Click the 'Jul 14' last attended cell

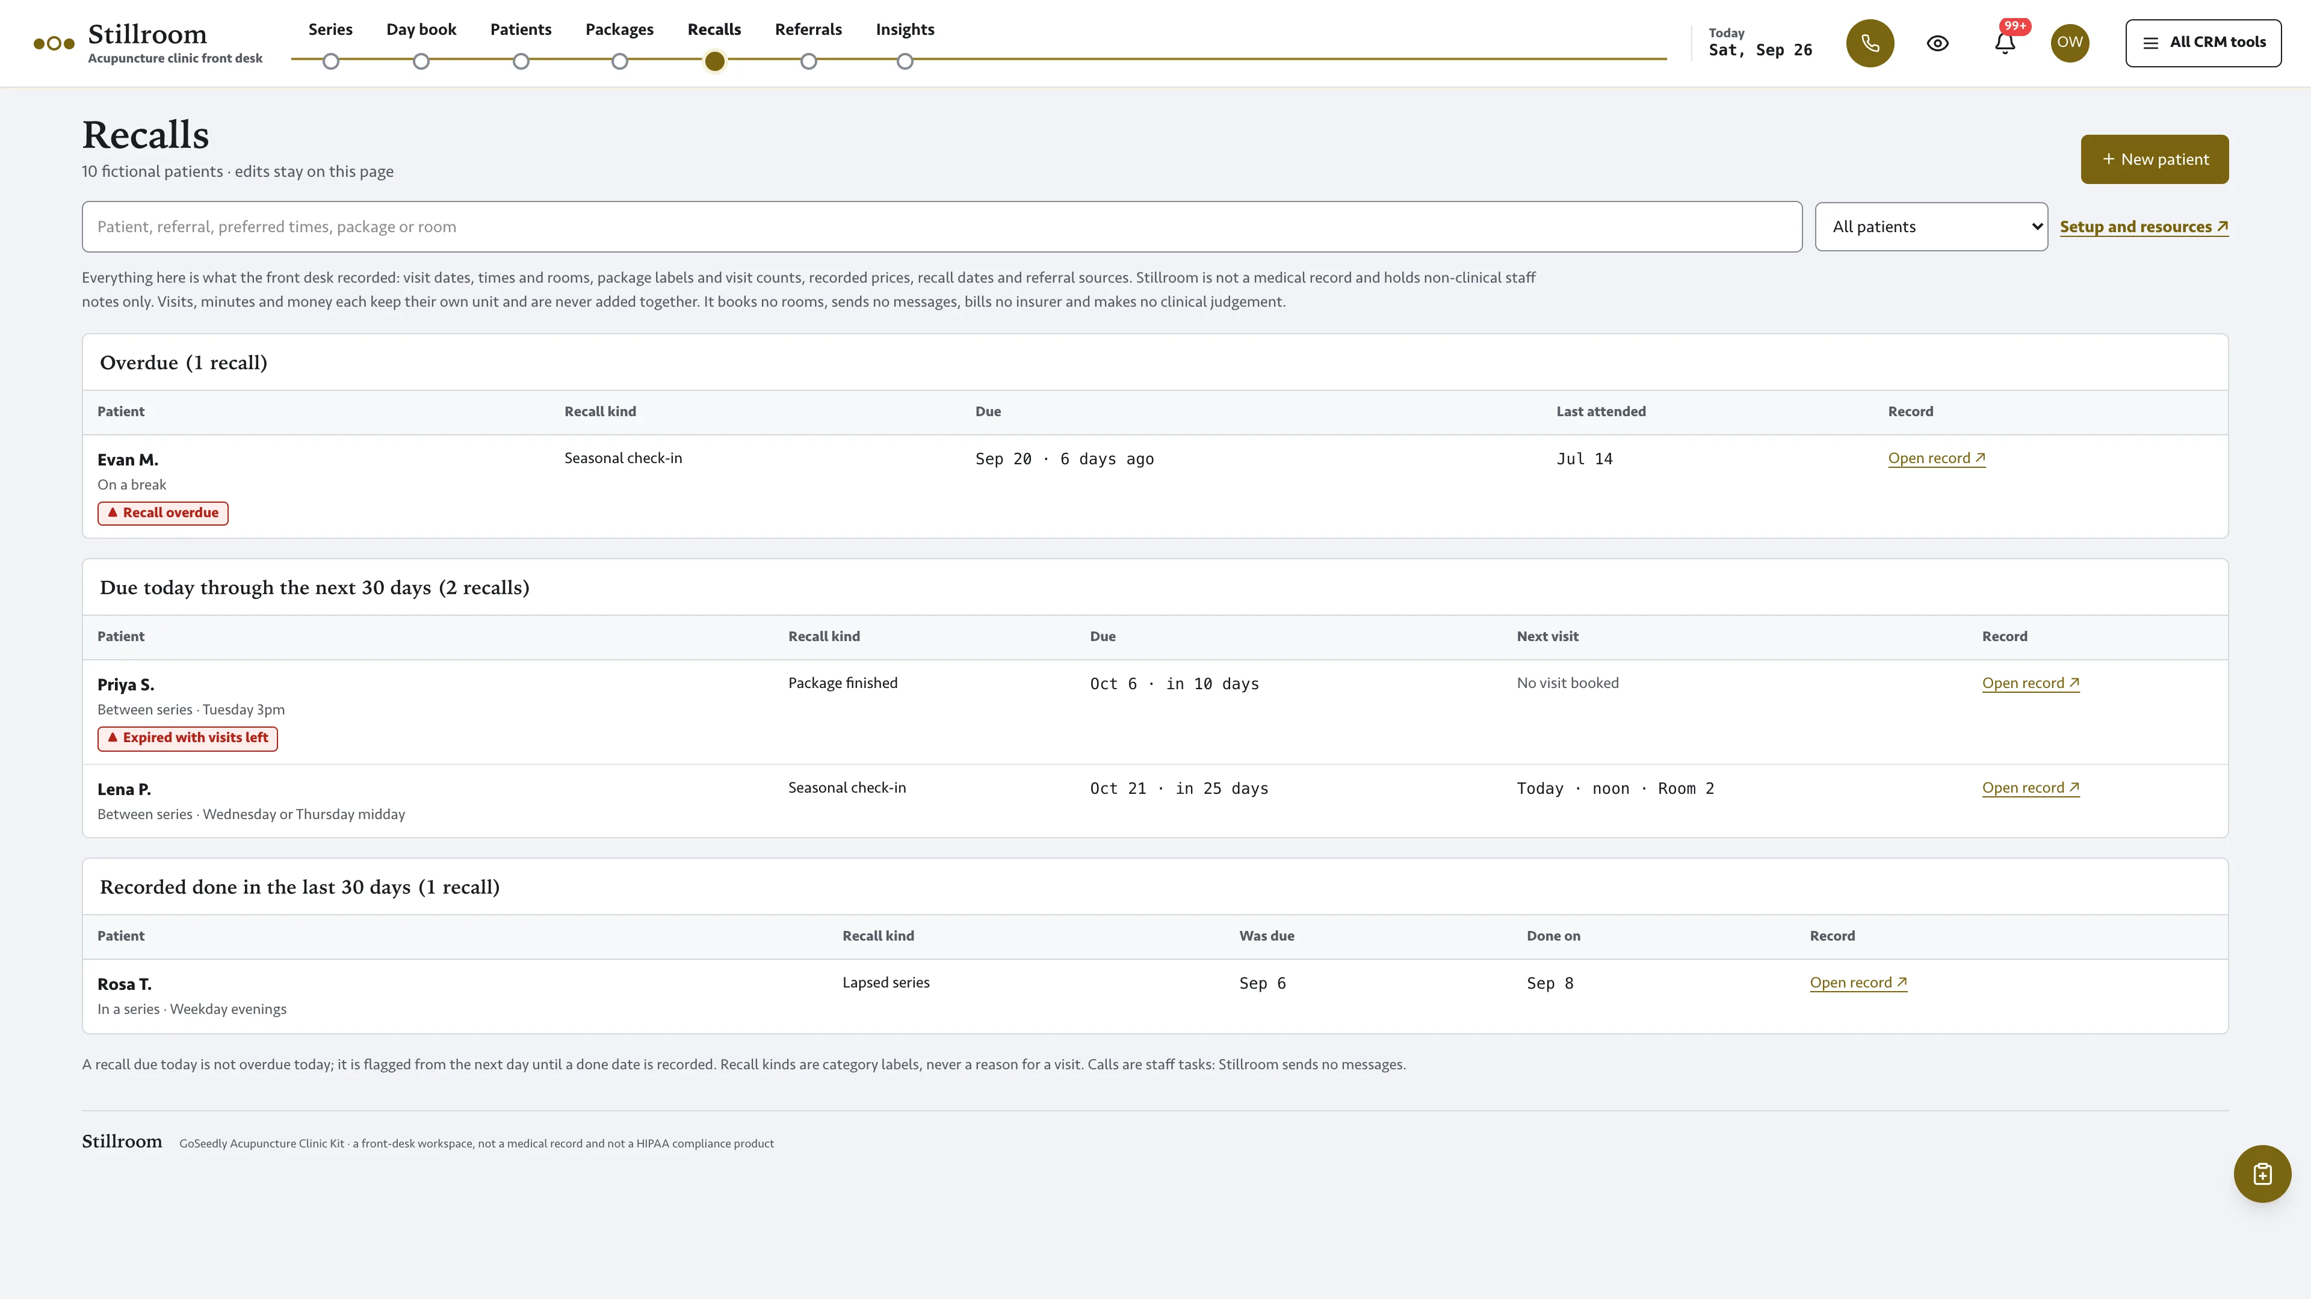pos(1585,459)
